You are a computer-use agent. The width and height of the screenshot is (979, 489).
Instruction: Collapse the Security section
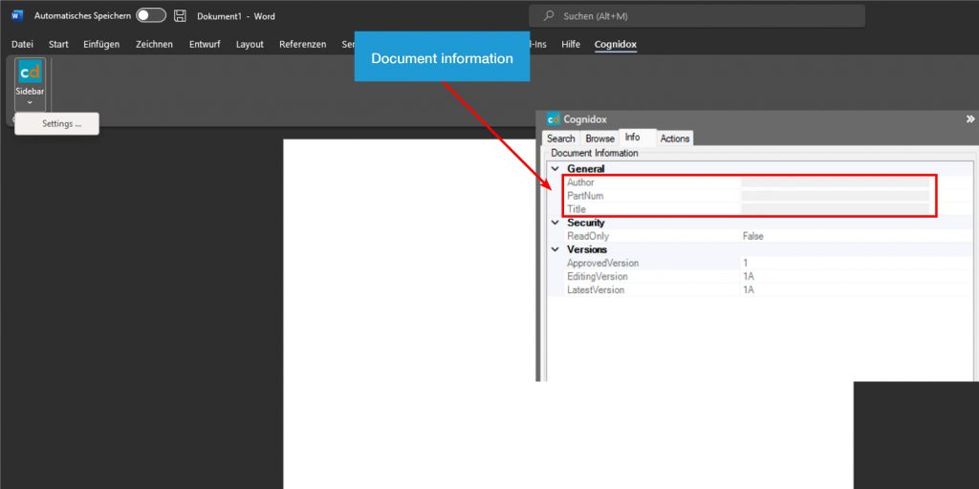tap(554, 223)
